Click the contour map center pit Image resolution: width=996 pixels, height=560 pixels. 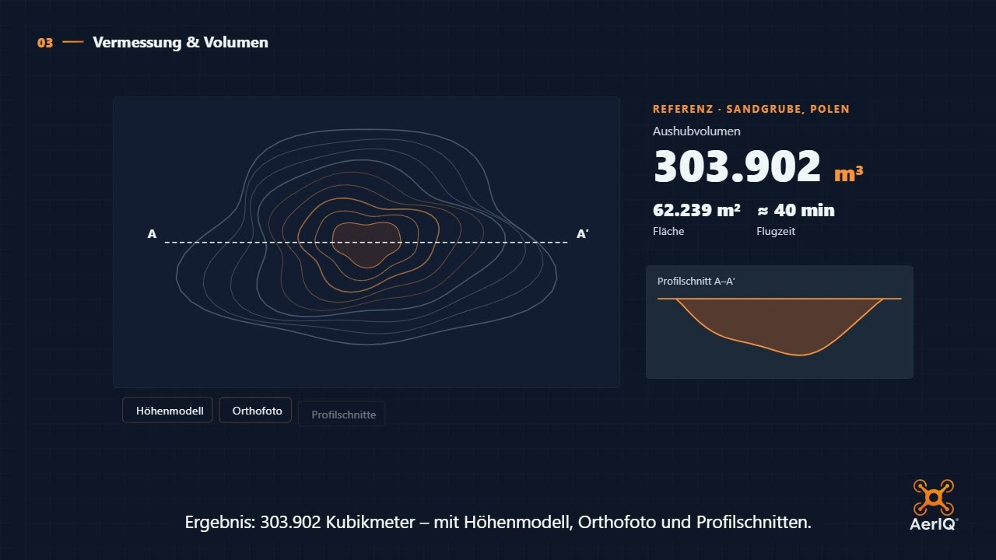366,243
